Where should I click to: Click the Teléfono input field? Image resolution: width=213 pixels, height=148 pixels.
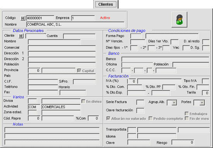(x=43, y=87)
